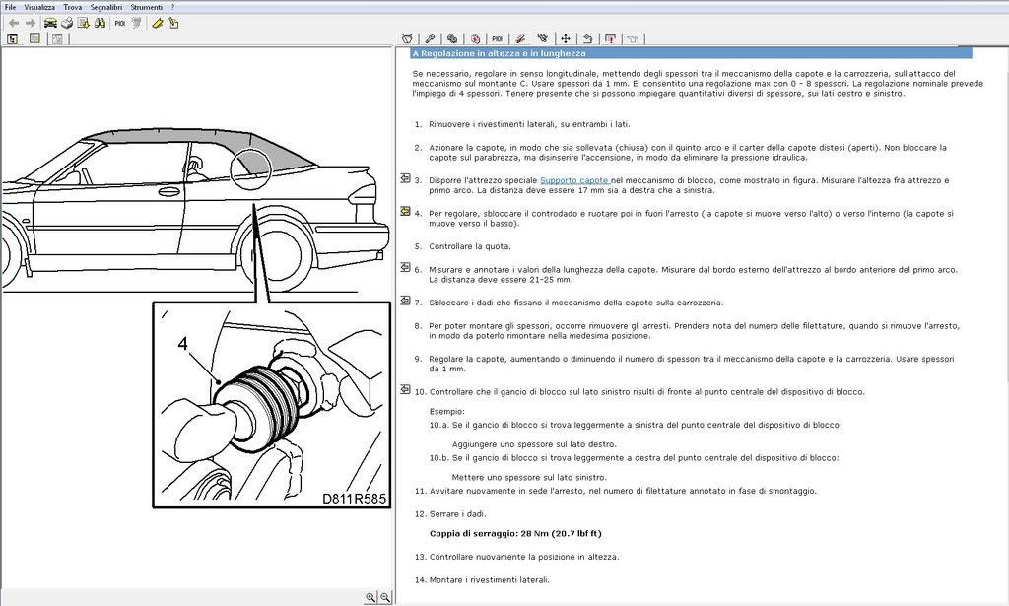Screen dimensions: 1009x606
Task: Click the return arrow icon above document
Action: point(587,39)
